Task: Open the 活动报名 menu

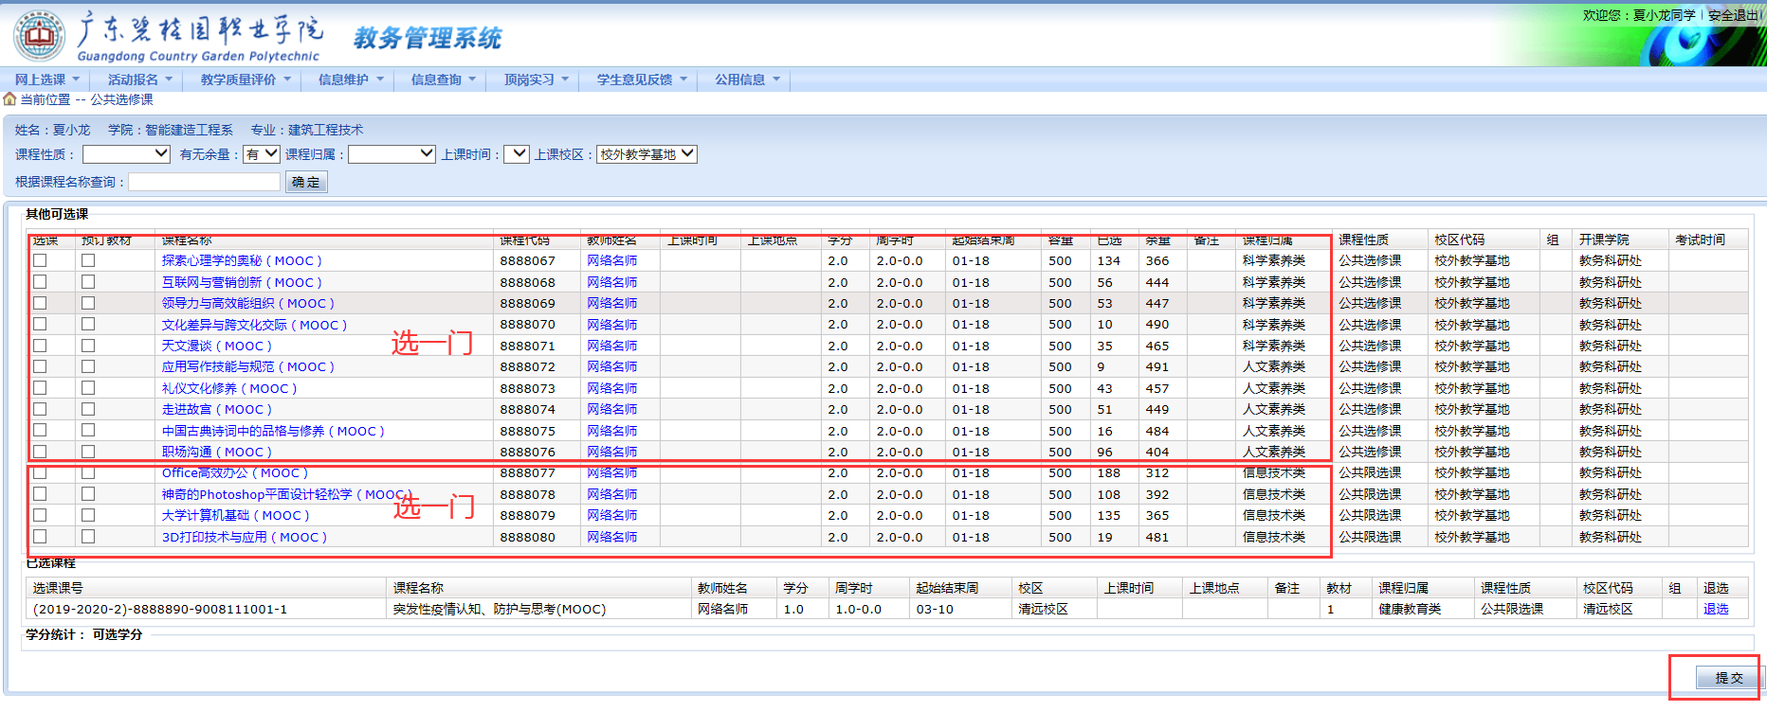Action: pyautogui.click(x=140, y=80)
